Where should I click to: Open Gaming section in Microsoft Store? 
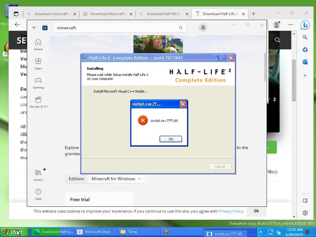pos(38,83)
